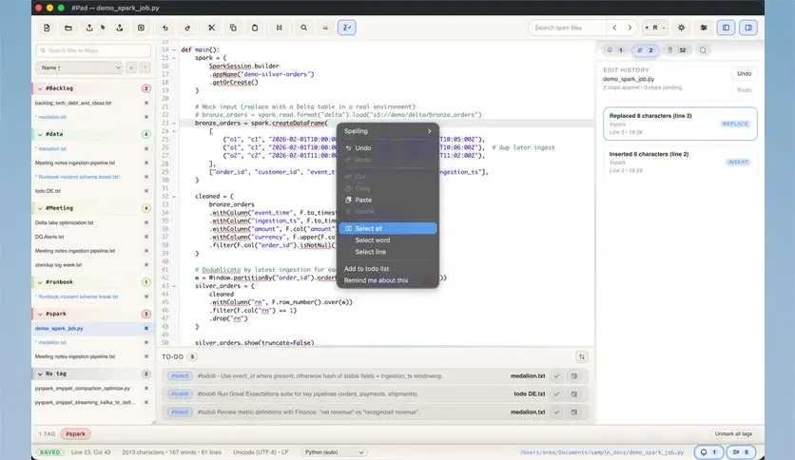Toggle the highlighted spellcheck toolbar button
Image resolution: width=795 pixels, height=460 pixels.
347,28
